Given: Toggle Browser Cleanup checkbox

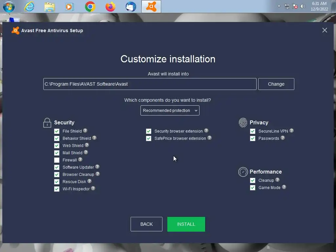Looking at the screenshot, I should point(57,175).
